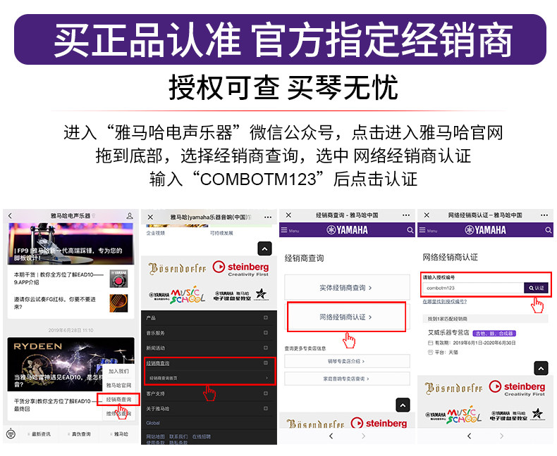Open the 最新资讯 menu in the WeChat bottom bar
Screen dimensions: 557x456
pos(41,434)
